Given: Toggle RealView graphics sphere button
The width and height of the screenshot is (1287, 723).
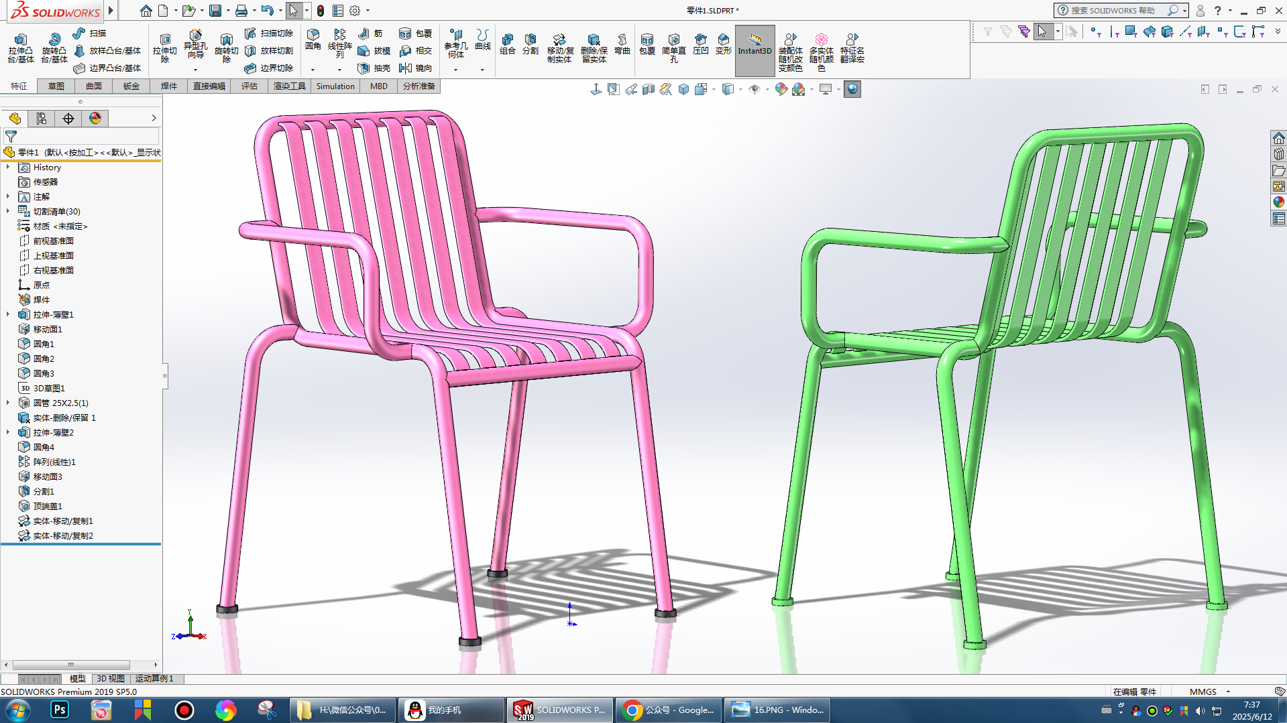Looking at the screenshot, I should click(852, 89).
